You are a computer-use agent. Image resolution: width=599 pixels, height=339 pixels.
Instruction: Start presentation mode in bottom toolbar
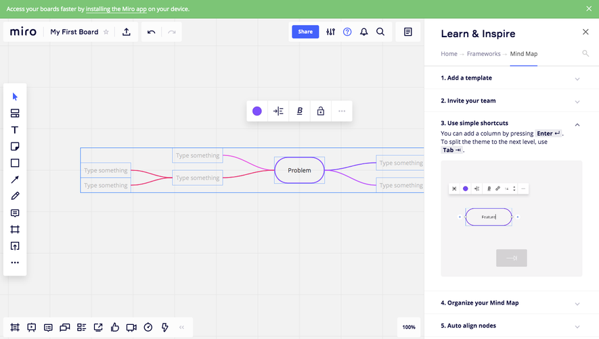click(x=32, y=327)
